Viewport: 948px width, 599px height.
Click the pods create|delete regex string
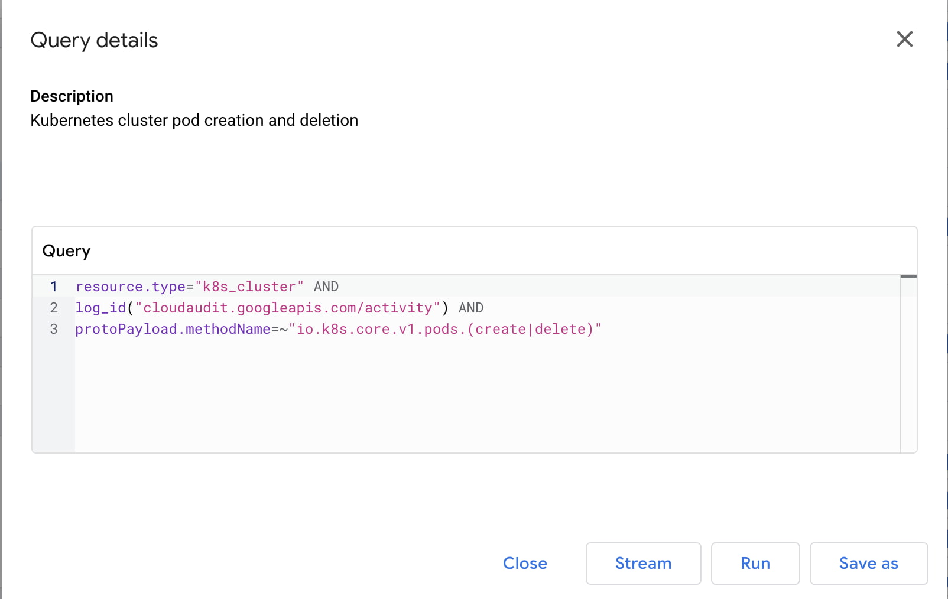(444, 329)
